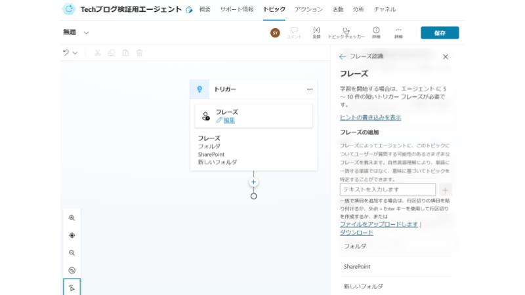Center the canvas with the focus icon

coord(72,235)
